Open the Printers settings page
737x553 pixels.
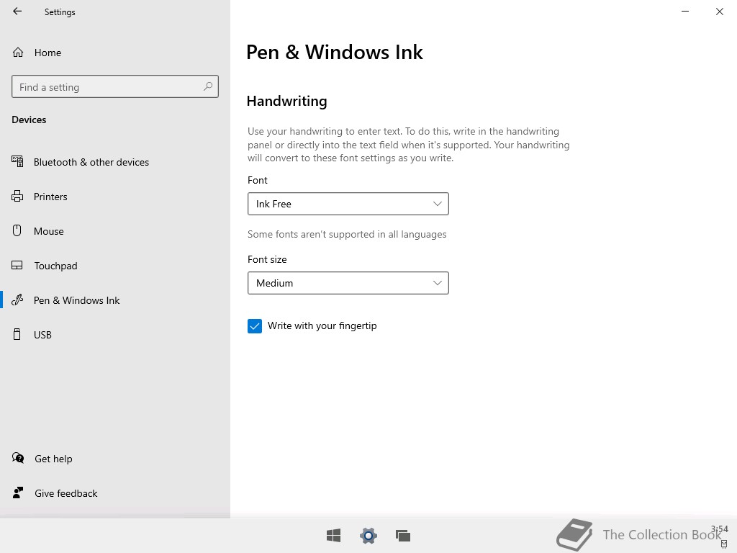point(115,197)
